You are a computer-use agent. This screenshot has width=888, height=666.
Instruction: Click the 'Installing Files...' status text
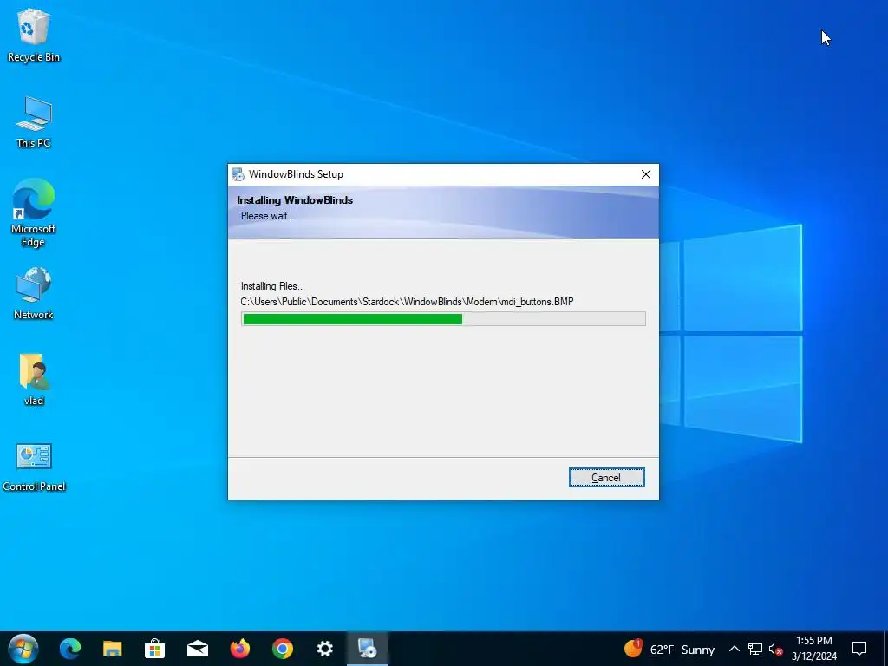[272, 286]
